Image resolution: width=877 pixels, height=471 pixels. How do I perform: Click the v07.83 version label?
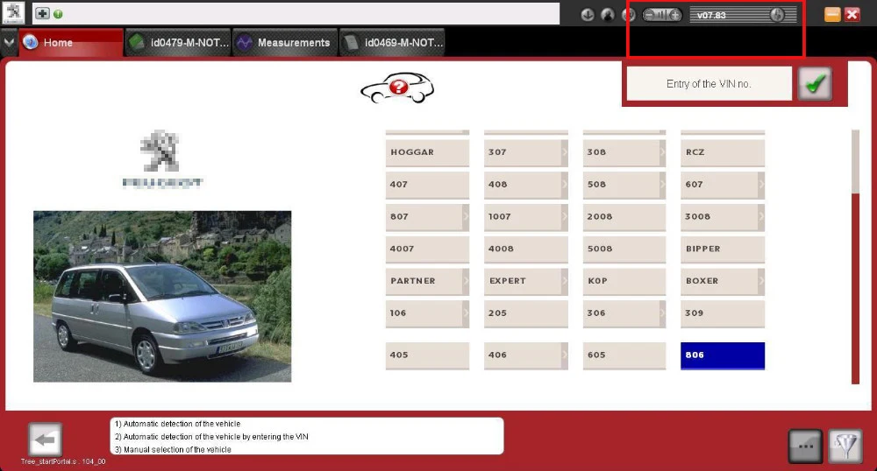[x=711, y=16]
